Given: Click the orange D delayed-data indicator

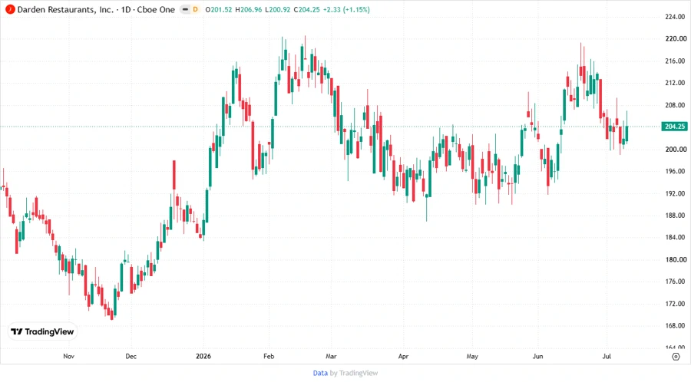Looking at the screenshot, I should point(195,9).
